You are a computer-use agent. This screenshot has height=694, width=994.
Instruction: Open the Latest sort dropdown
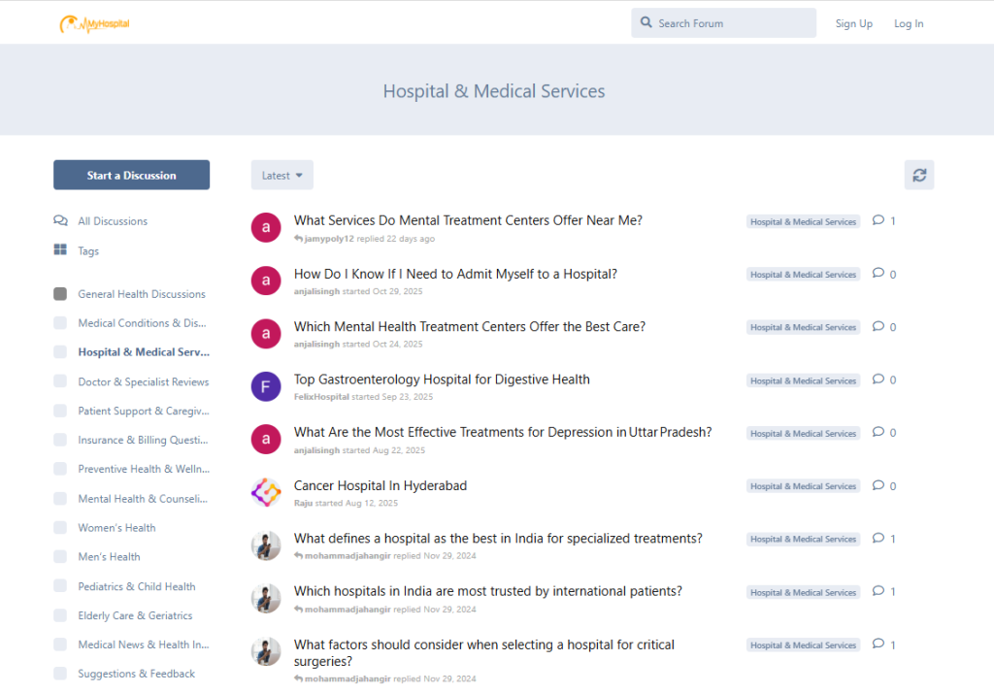pyautogui.click(x=282, y=175)
